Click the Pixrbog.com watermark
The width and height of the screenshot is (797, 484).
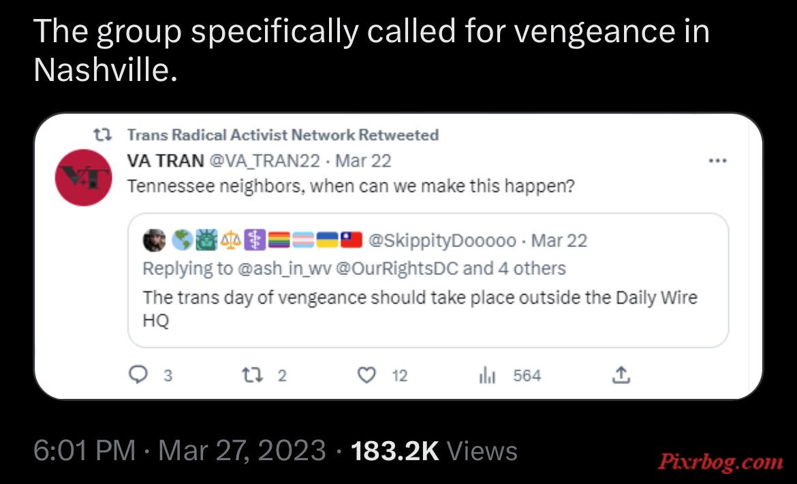pyautogui.click(x=720, y=461)
